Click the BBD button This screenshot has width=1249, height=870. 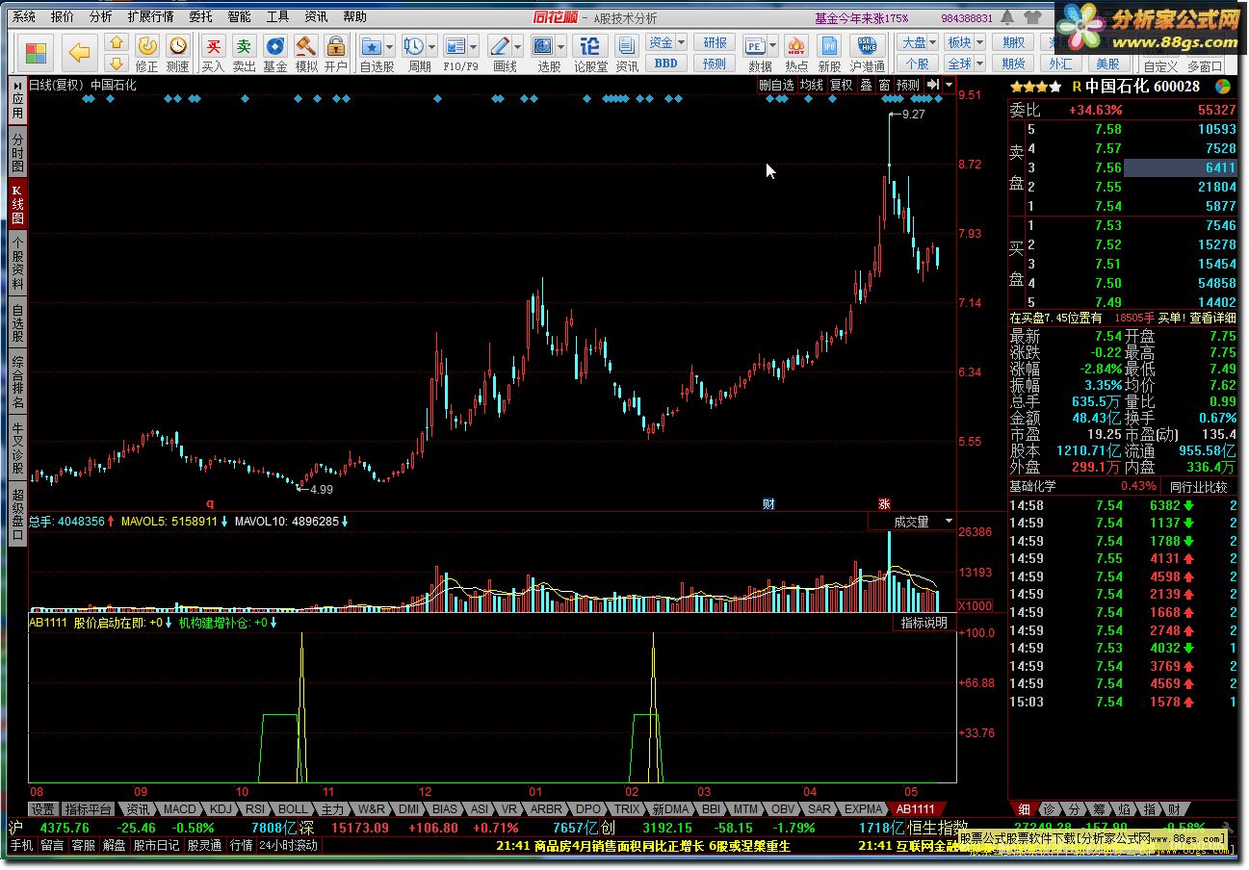(665, 64)
